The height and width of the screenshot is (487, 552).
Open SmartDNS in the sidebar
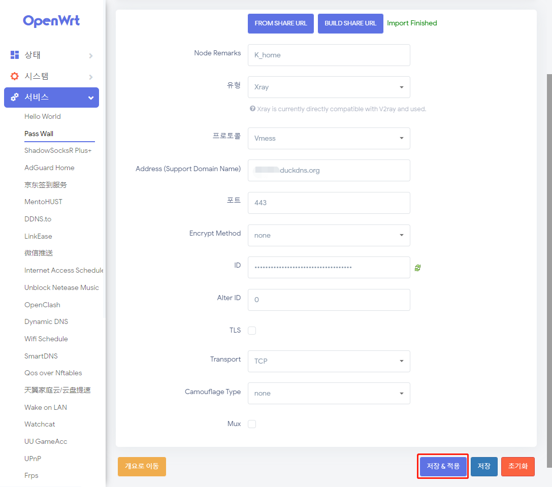41,356
